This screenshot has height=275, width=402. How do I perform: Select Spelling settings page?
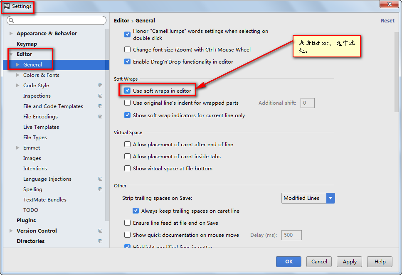pyautogui.click(x=33, y=189)
